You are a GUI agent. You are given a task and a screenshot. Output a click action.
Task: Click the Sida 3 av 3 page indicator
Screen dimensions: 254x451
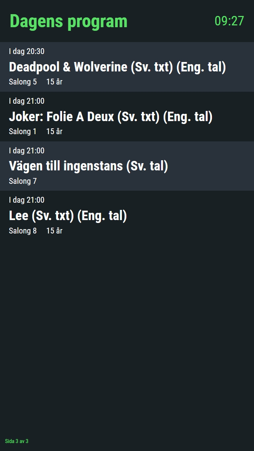(17, 441)
